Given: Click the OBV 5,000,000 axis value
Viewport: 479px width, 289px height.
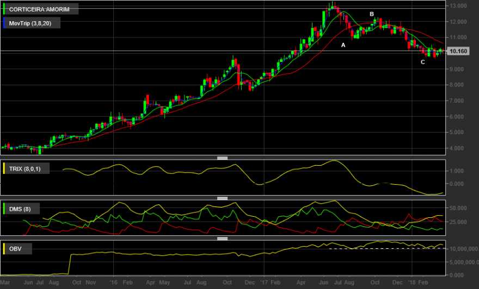Looking at the screenshot, I should [464, 262].
